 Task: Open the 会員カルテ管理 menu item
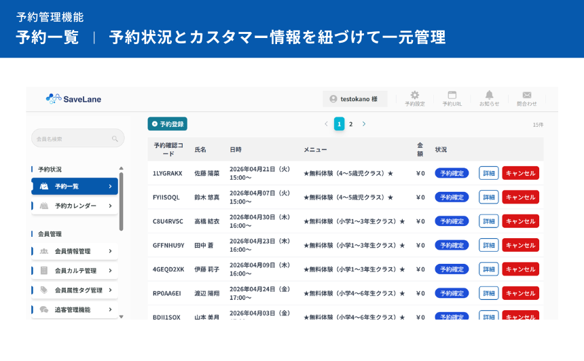pyautogui.click(x=75, y=271)
